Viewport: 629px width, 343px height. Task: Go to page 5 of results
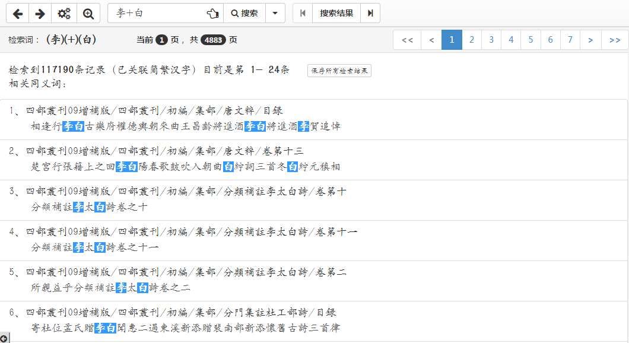(530, 40)
